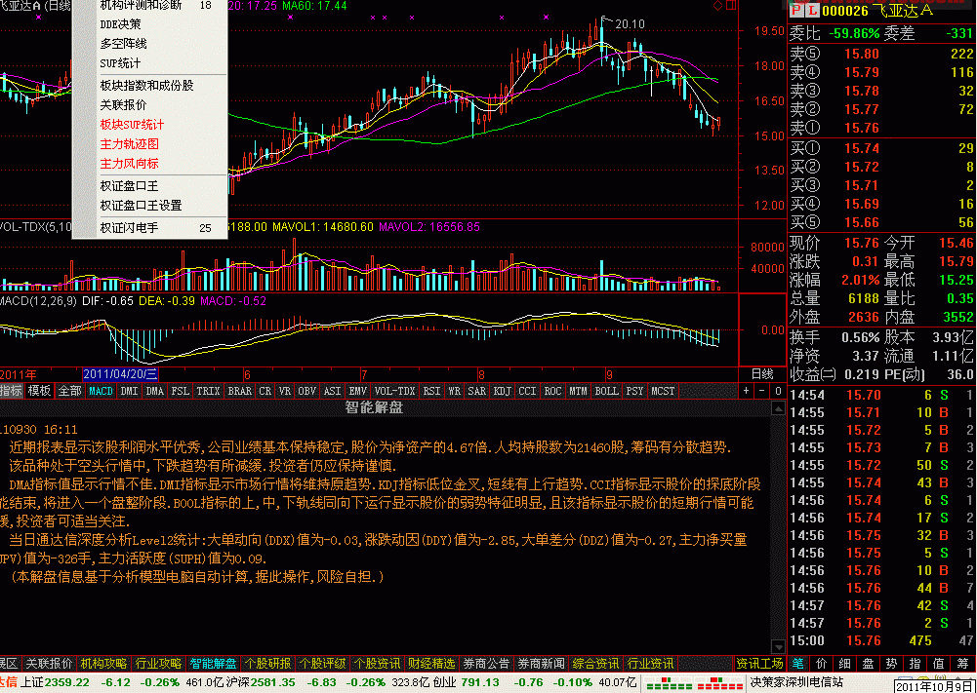Switch right panel to 价 tab
Screen dimensions: 977x693
click(823, 664)
